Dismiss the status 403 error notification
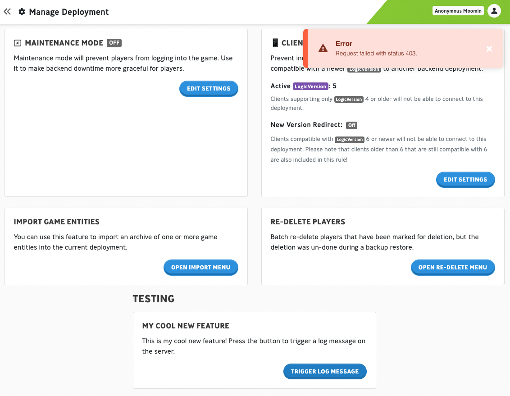Viewport: 510px width, 396px height. pos(489,49)
